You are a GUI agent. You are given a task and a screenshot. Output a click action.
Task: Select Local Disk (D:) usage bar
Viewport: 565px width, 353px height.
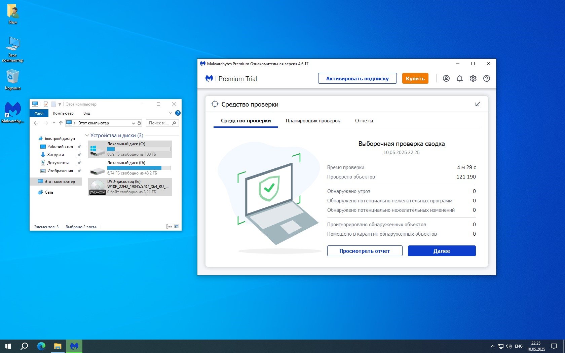pyautogui.click(x=139, y=168)
